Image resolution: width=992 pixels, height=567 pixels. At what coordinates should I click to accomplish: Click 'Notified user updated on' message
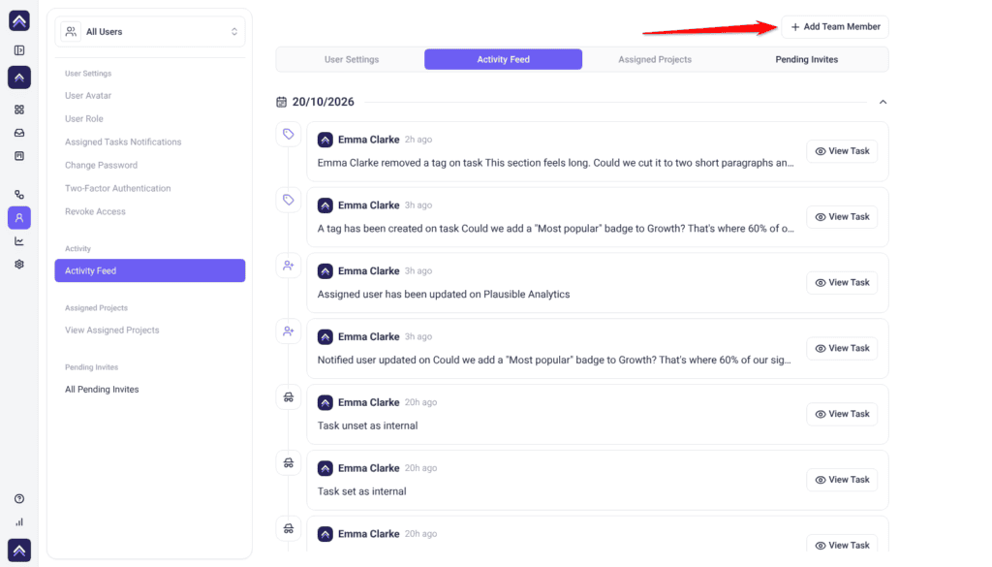coord(554,361)
